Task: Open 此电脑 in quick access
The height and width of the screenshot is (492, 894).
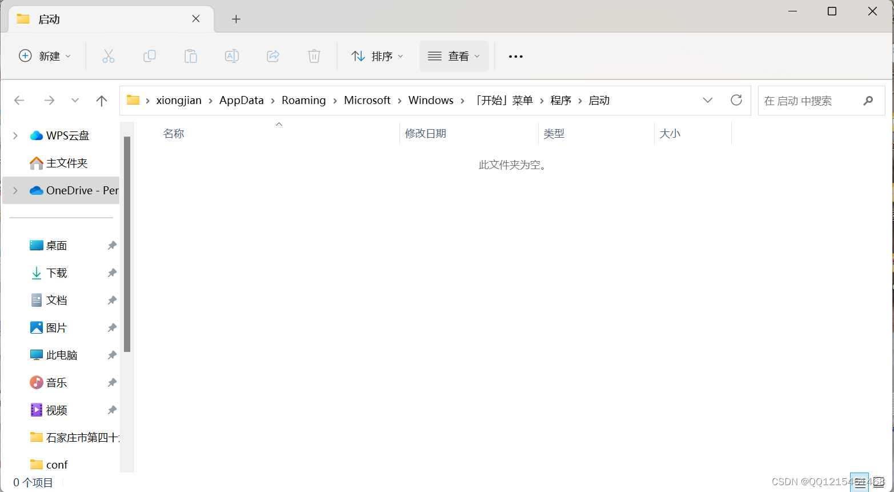Action: (x=62, y=355)
